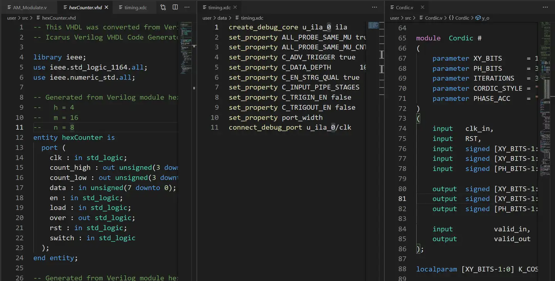The image size is (555, 281).
Task: Click 'localparam [XY_BITS-1:0] K_COS' line
Action: tap(477, 269)
